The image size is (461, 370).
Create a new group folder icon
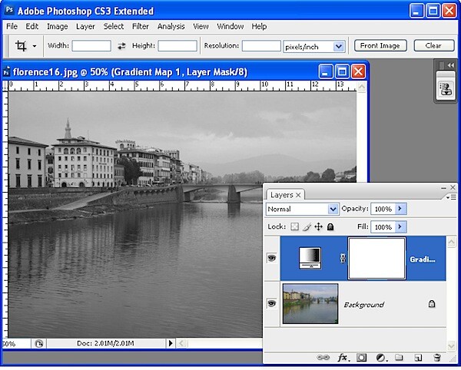(x=399, y=358)
